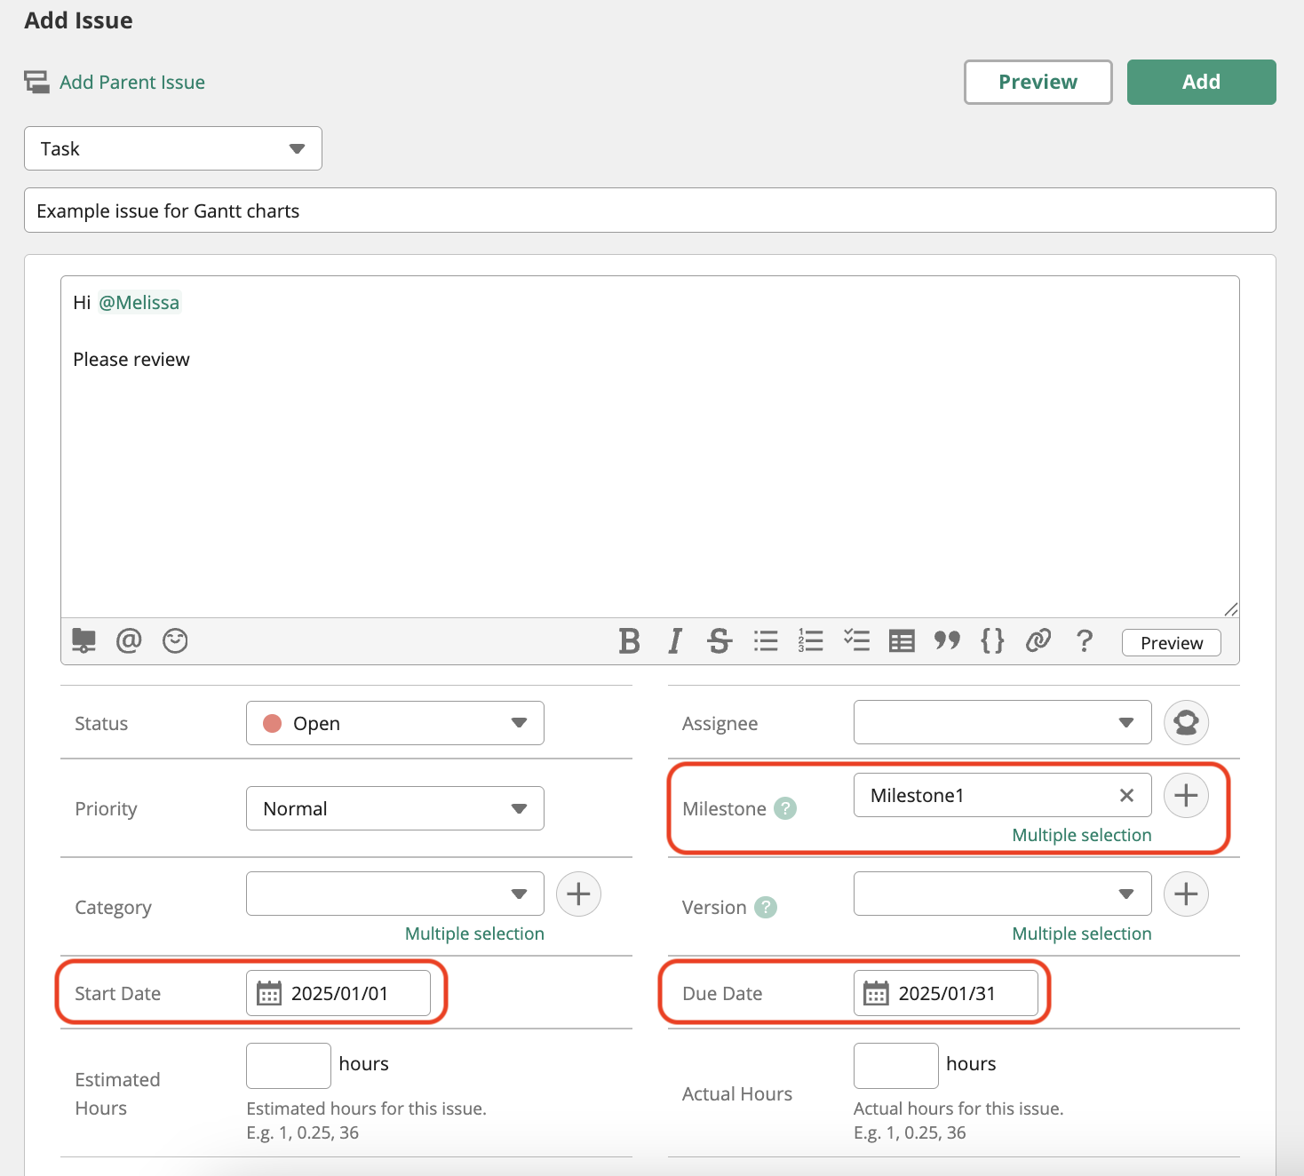Clear Milestone1 with the X button
The image size is (1304, 1176).
(1126, 795)
